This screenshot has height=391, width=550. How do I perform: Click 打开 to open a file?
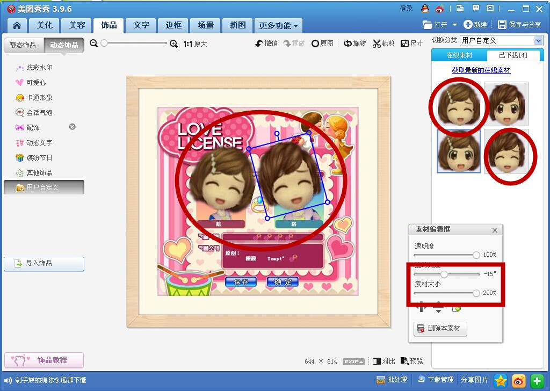click(x=436, y=25)
